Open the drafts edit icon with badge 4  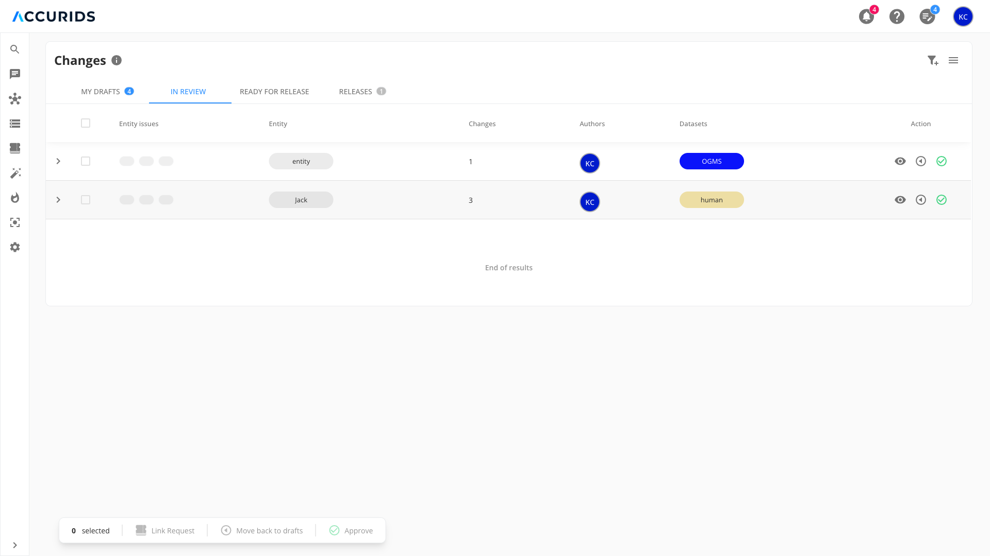coord(928,16)
